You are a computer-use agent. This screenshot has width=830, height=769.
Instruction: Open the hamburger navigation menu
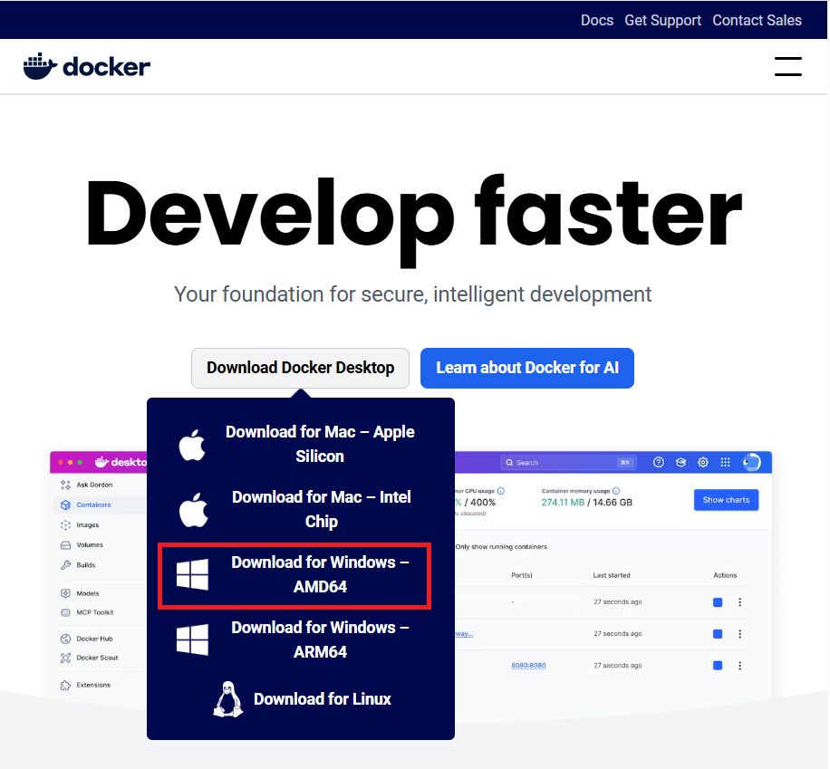pyautogui.click(x=787, y=66)
